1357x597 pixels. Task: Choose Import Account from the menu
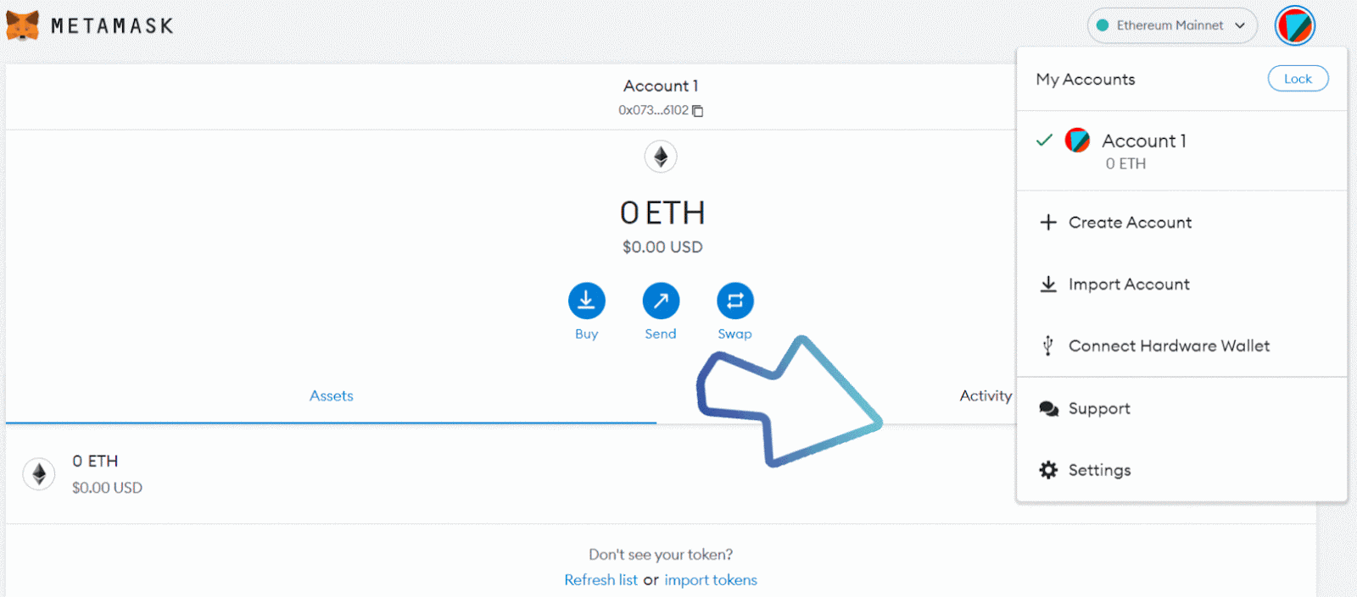1181,284
